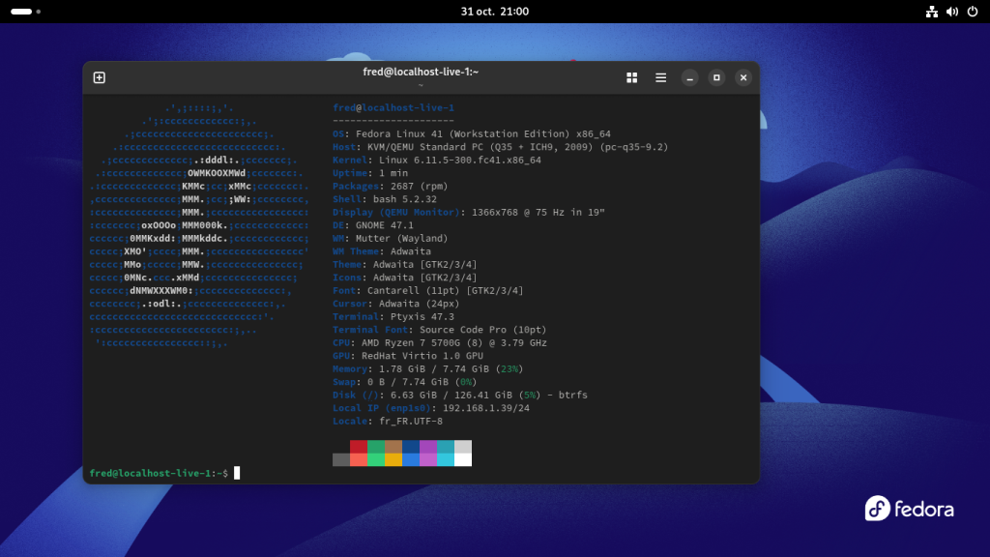Focus the terminal prompt cursor
This screenshot has height=557, width=990.
[236, 473]
